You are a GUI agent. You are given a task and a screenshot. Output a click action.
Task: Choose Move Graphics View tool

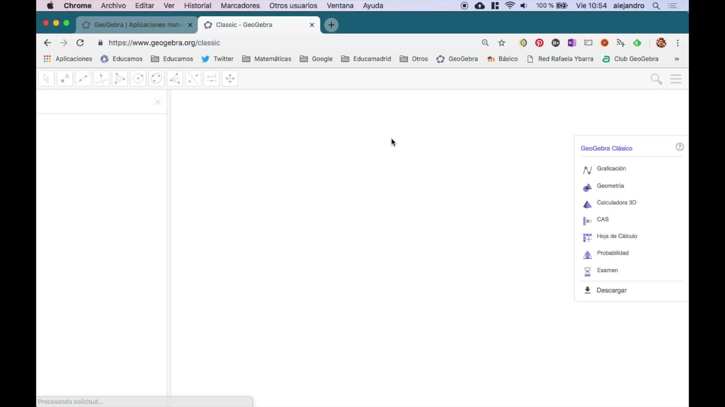(x=230, y=79)
